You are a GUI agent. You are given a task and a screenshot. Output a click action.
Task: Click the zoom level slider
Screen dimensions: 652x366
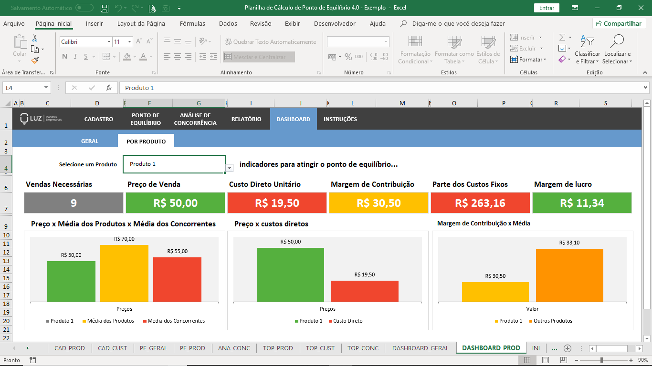tap(601, 360)
